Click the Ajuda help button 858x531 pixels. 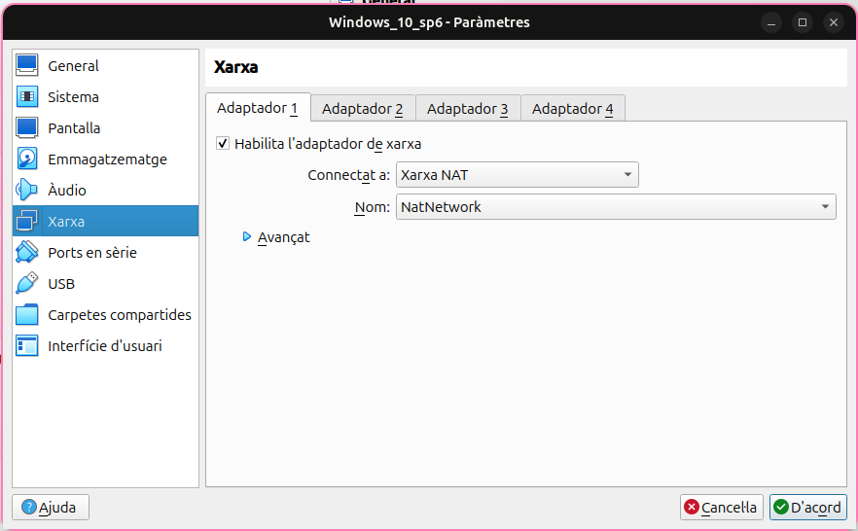click(x=51, y=508)
